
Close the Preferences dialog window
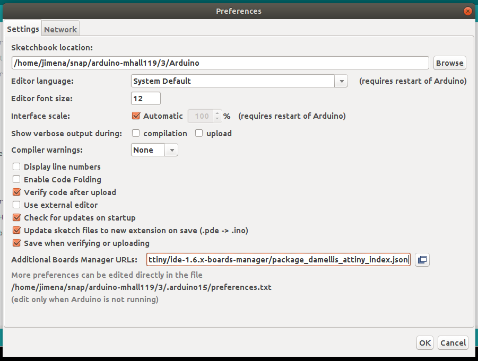click(467, 11)
